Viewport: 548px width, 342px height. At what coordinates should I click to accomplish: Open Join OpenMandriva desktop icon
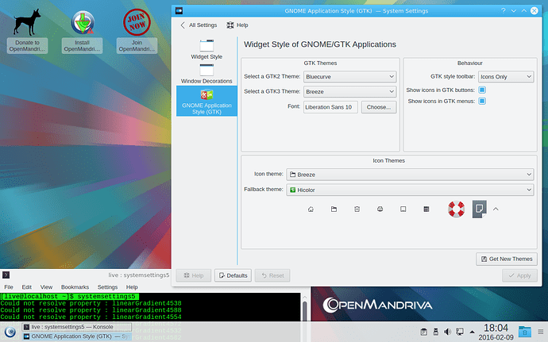pyautogui.click(x=137, y=31)
